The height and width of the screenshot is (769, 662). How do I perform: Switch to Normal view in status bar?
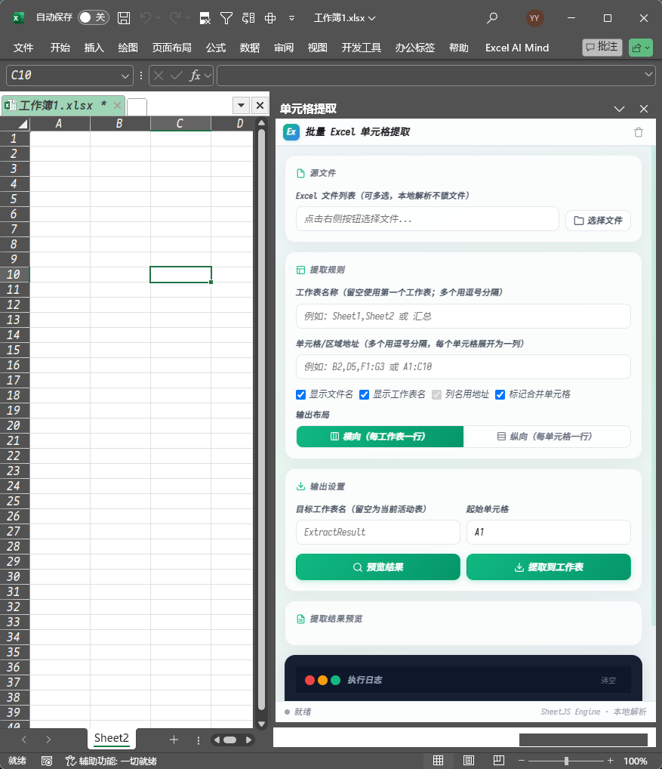tap(438, 760)
